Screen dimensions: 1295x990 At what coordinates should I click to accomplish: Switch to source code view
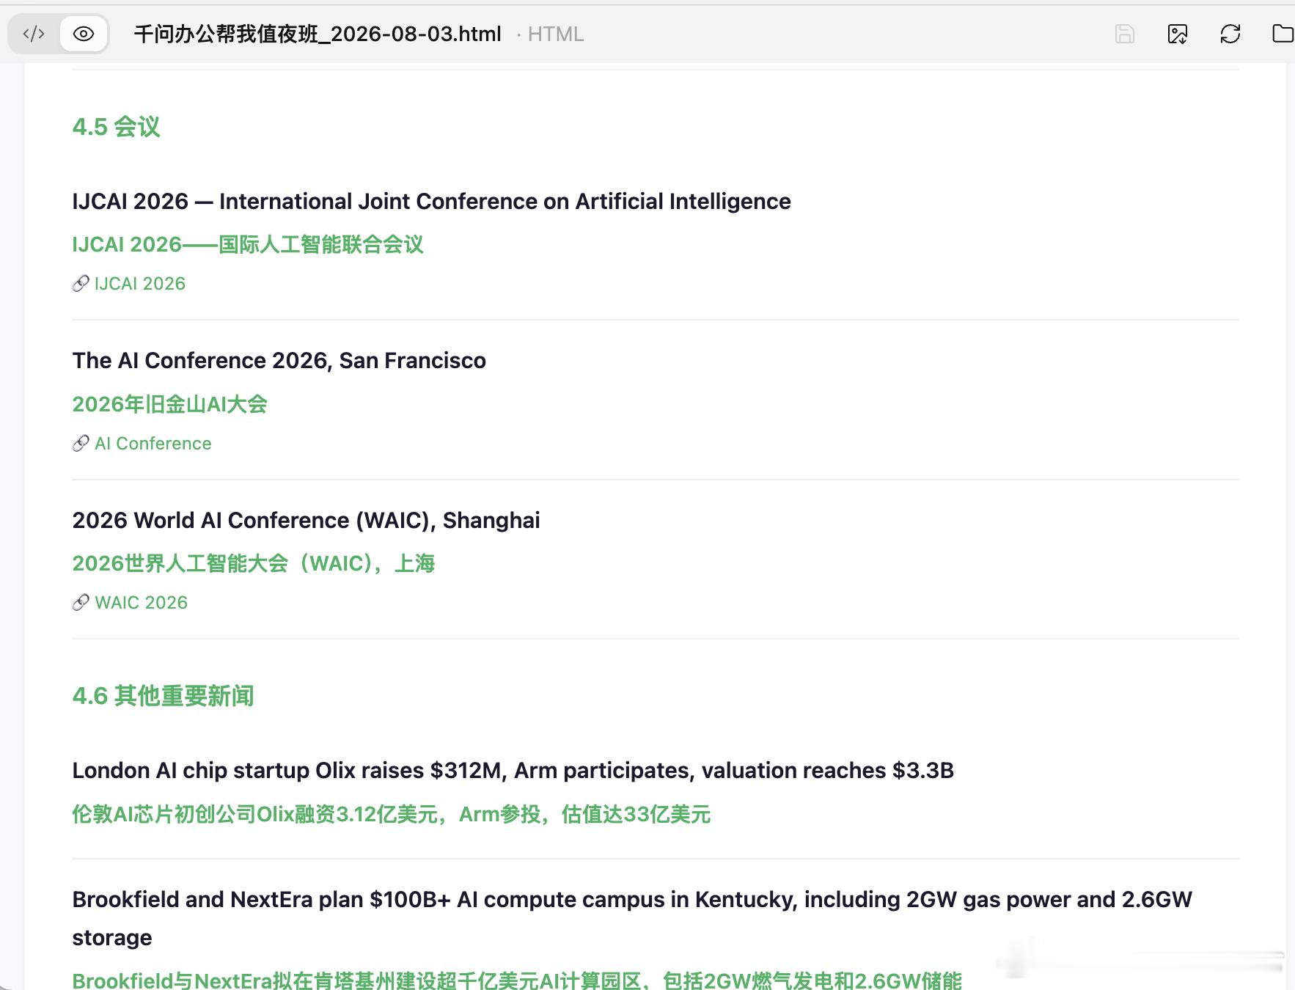click(34, 34)
